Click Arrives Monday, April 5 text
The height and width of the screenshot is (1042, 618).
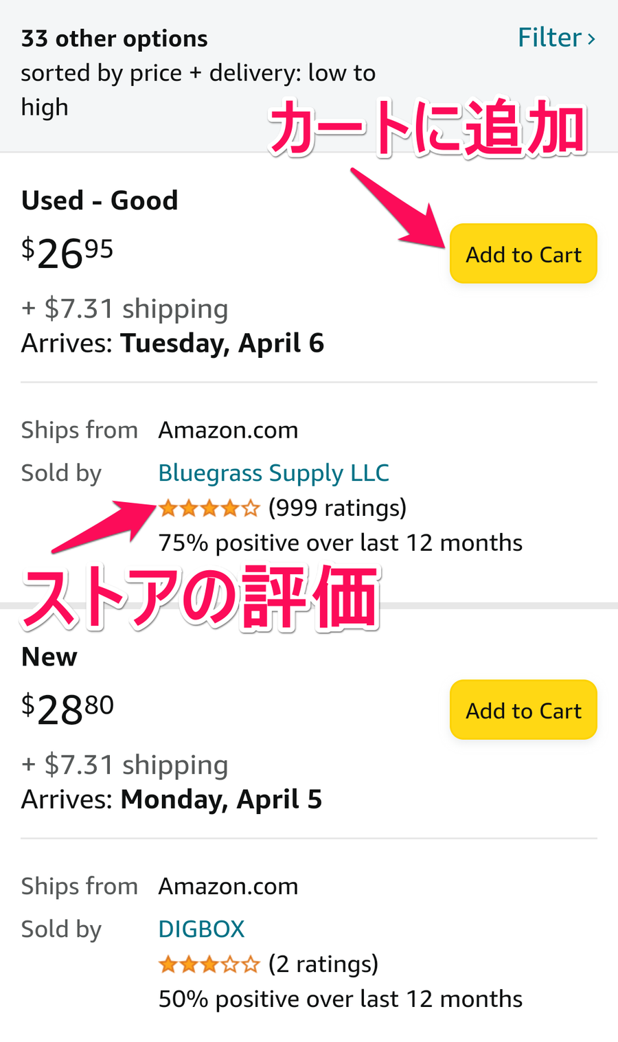tap(171, 800)
